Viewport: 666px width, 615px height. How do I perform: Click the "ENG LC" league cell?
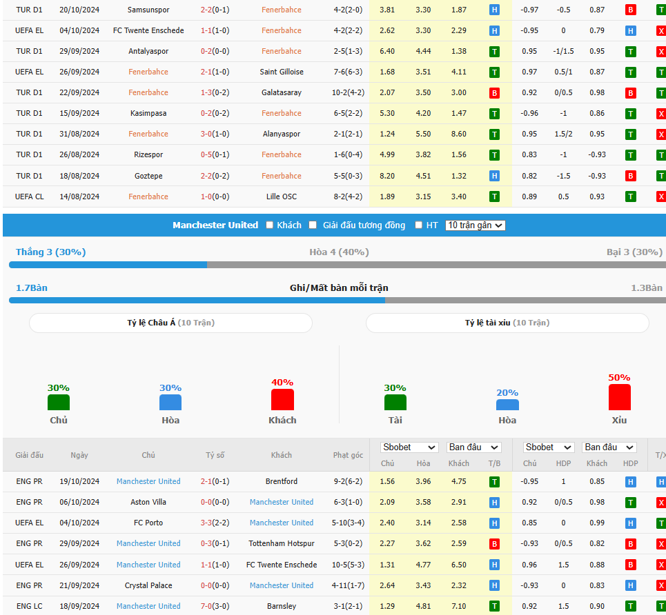pyautogui.click(x=29, y=606)
